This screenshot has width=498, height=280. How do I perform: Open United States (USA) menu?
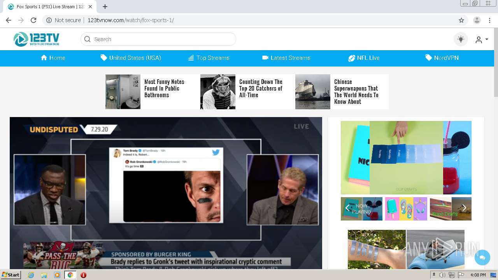[x=131, y=58]
